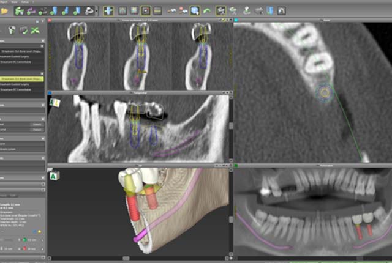Select highlighted Straumann Bone Level implant entry
Image resolution: width=392 pixels, height=263 pixels.
22,79
